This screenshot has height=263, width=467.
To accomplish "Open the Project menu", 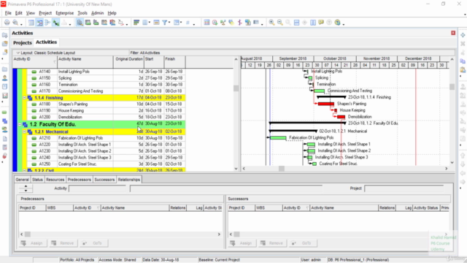I will tap(45, 13).
